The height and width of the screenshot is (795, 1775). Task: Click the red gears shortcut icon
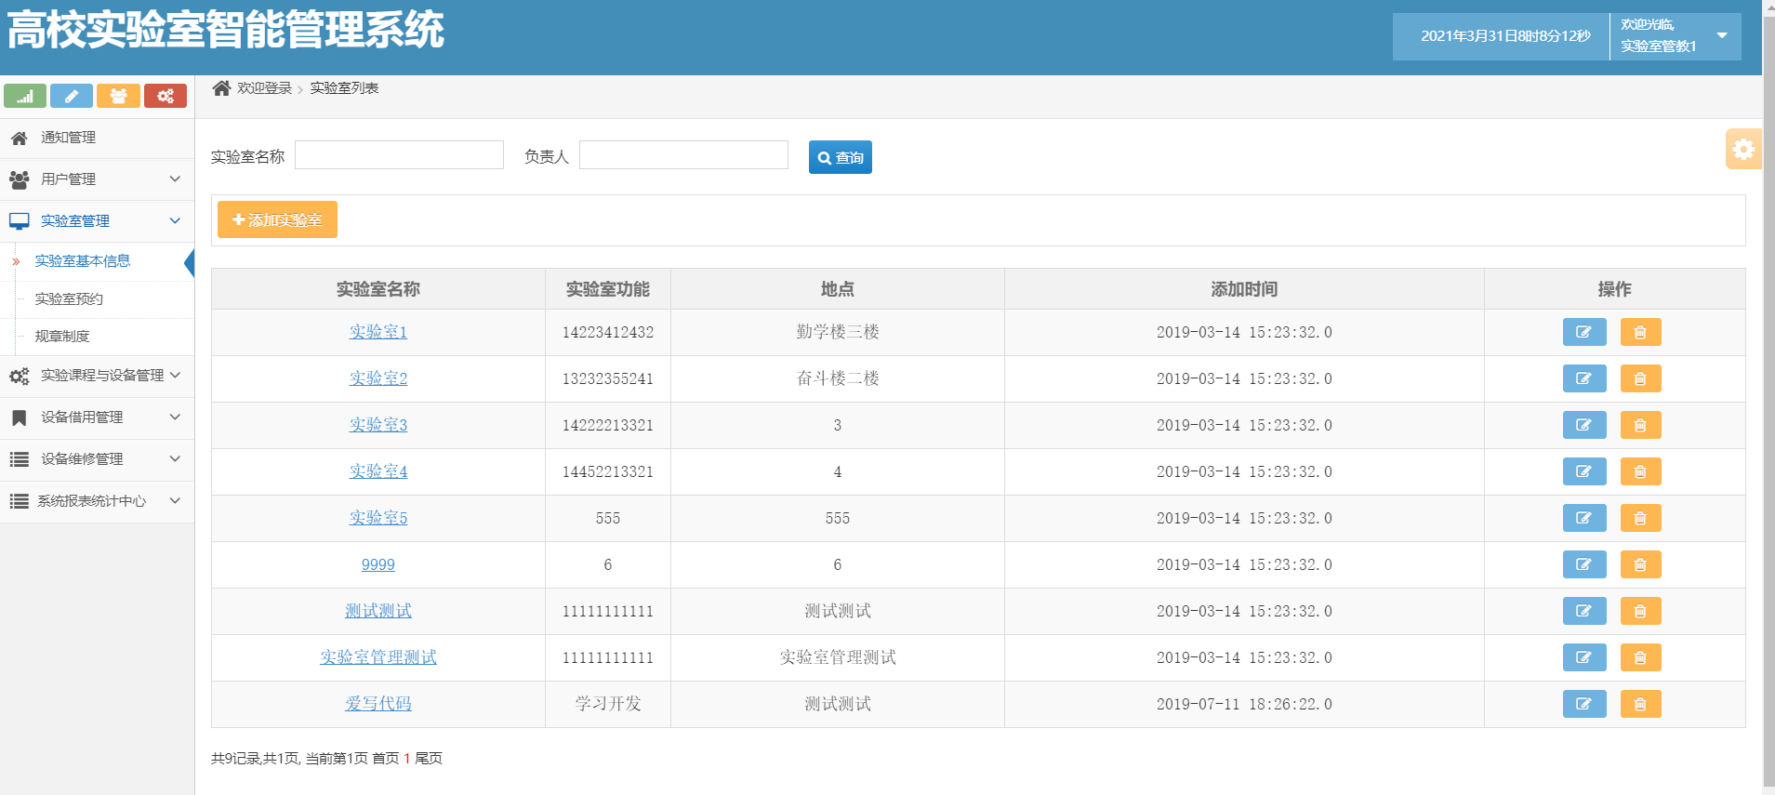click(166, 96)
